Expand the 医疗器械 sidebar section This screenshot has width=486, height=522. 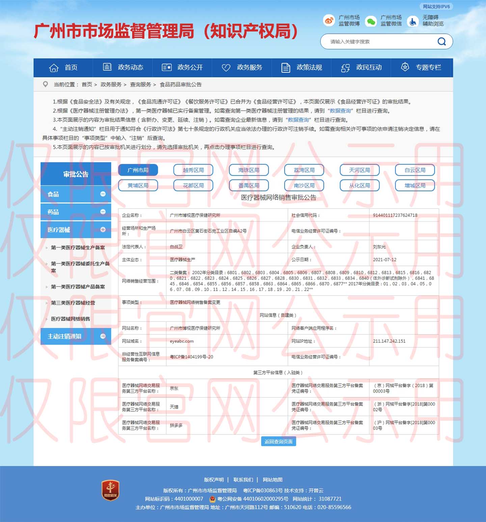(x=103, y=229)
